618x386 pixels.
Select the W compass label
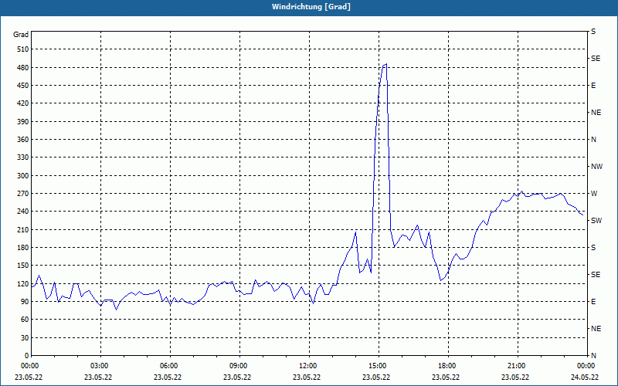[x=594, y=194]
